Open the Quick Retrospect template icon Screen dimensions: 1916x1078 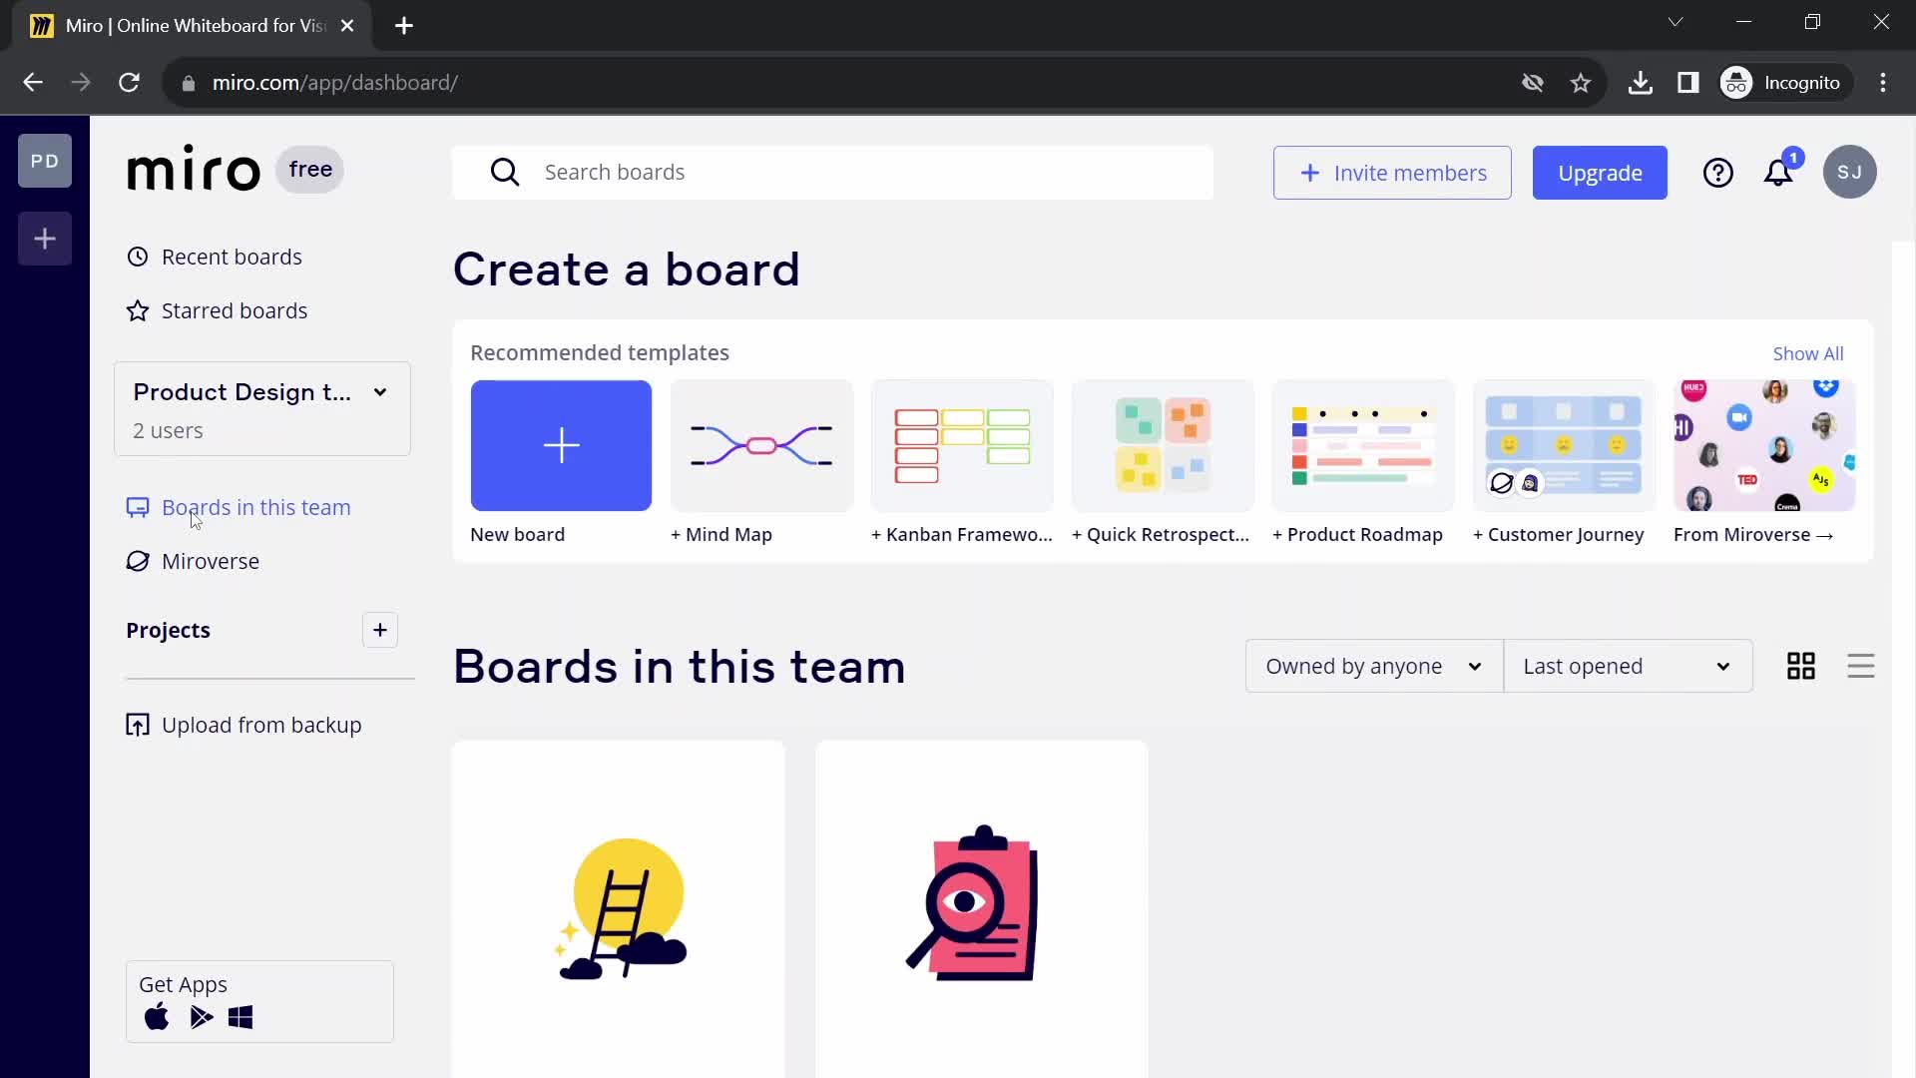click(1164, 443)
